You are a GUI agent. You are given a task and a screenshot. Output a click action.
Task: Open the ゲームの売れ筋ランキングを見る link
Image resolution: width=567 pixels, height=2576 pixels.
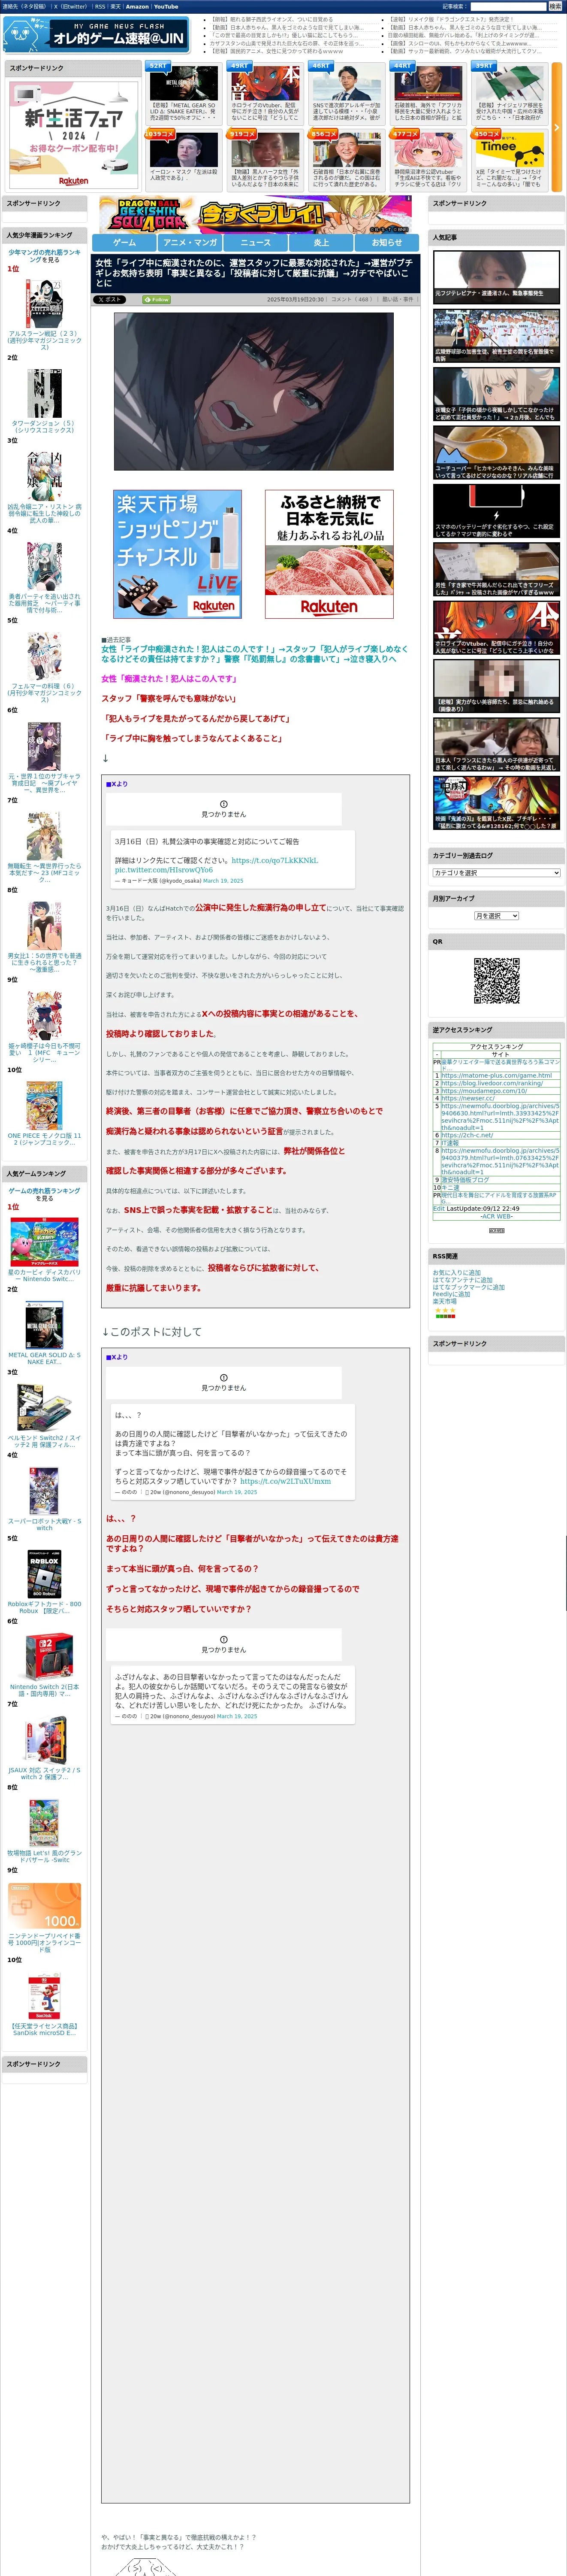44,1194
